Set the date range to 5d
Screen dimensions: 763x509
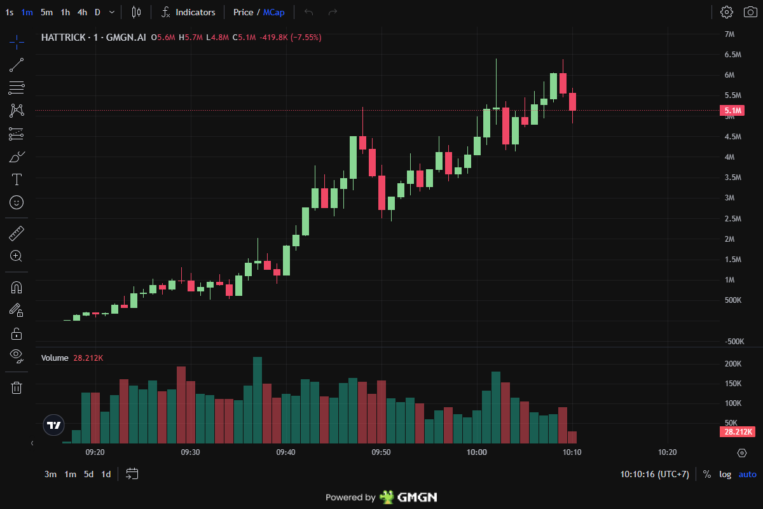coord(89,474)
